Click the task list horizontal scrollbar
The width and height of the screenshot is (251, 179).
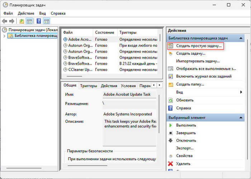click(75, 76)
